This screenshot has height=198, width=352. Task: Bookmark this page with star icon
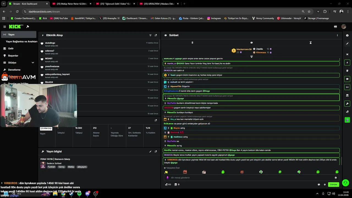(x=309, y=12)
